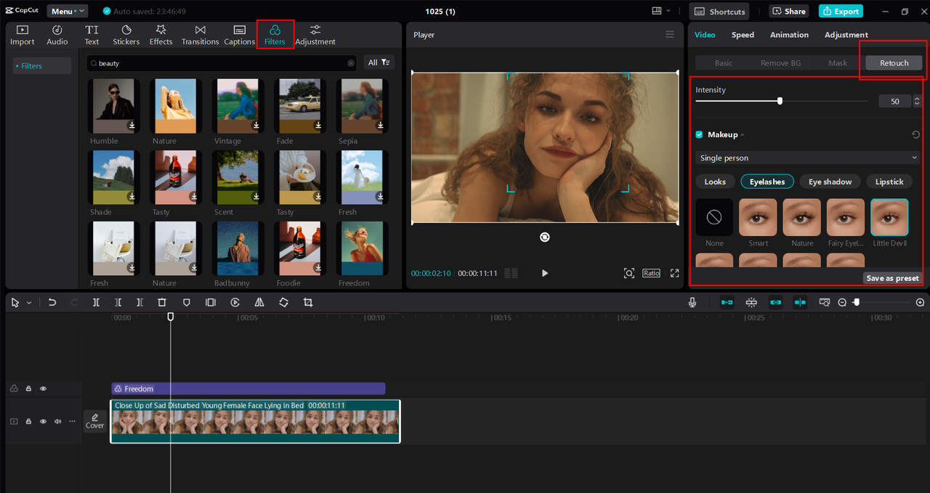Viewport: 930px width, 493px height.
Task: Toggle auto snapping on timeline
Action: (x=751, y=302)
